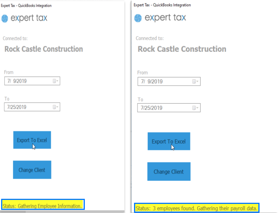280x213 pixels.
Task: Click the "Connected to:" label in right window
Action: 150,38
